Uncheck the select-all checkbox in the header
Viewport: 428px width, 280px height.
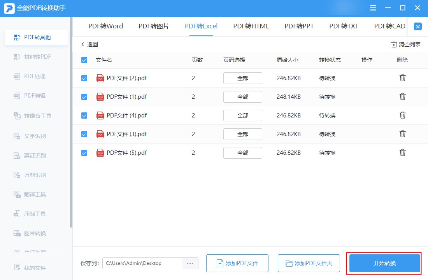coord(84,60)
